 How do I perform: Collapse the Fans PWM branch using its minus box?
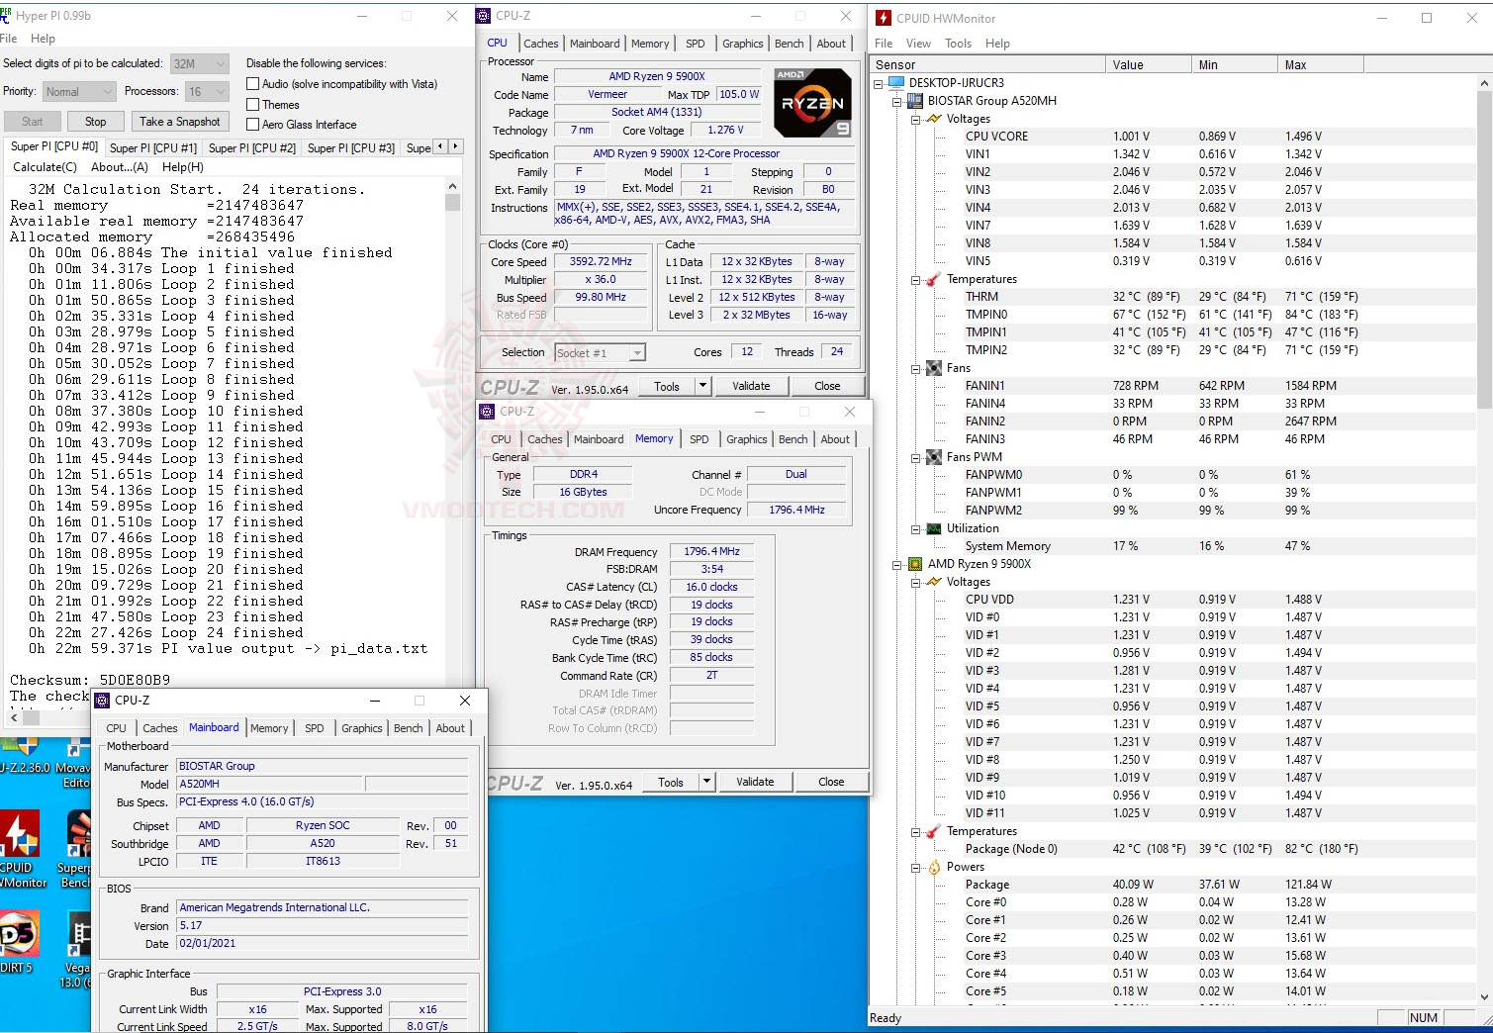[916, 457]
